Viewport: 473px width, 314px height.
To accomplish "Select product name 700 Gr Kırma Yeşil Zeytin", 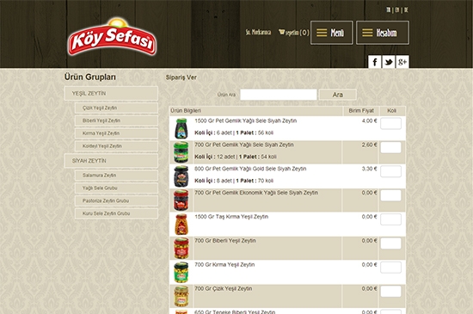I will click(224, 264).
